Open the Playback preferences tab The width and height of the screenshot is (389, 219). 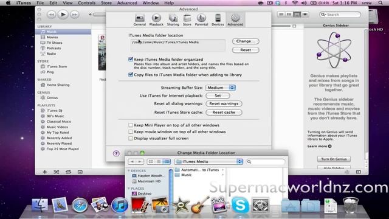[156, 20]
